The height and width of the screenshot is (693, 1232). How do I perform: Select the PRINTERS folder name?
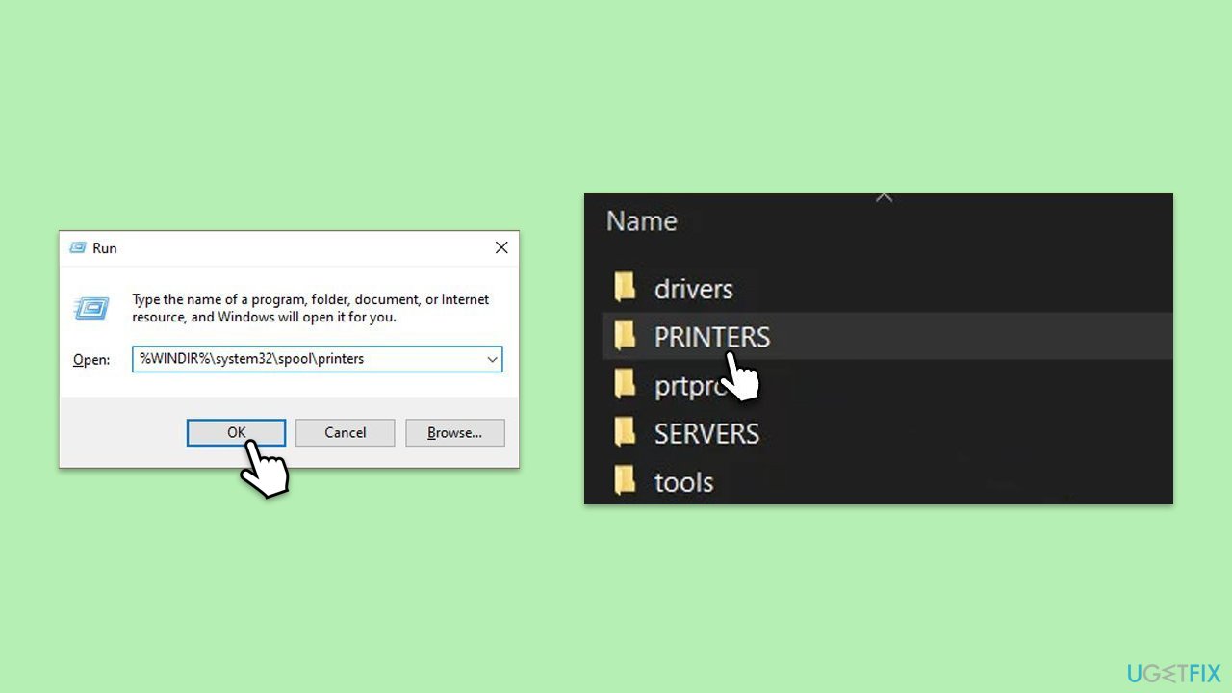tap(712, 337)
